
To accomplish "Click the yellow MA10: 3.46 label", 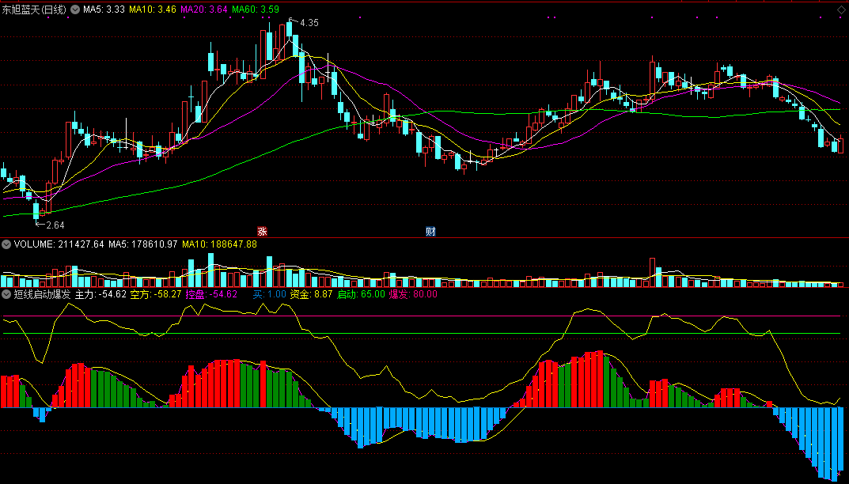I will 153,9.
